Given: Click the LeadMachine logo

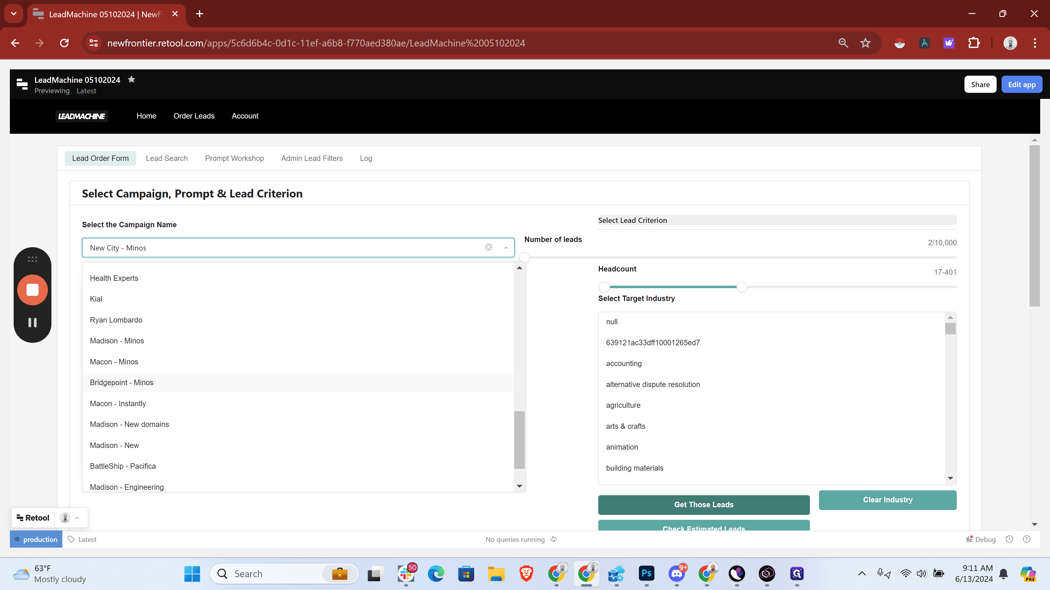Looking at the screenshot, I should 81,116.
